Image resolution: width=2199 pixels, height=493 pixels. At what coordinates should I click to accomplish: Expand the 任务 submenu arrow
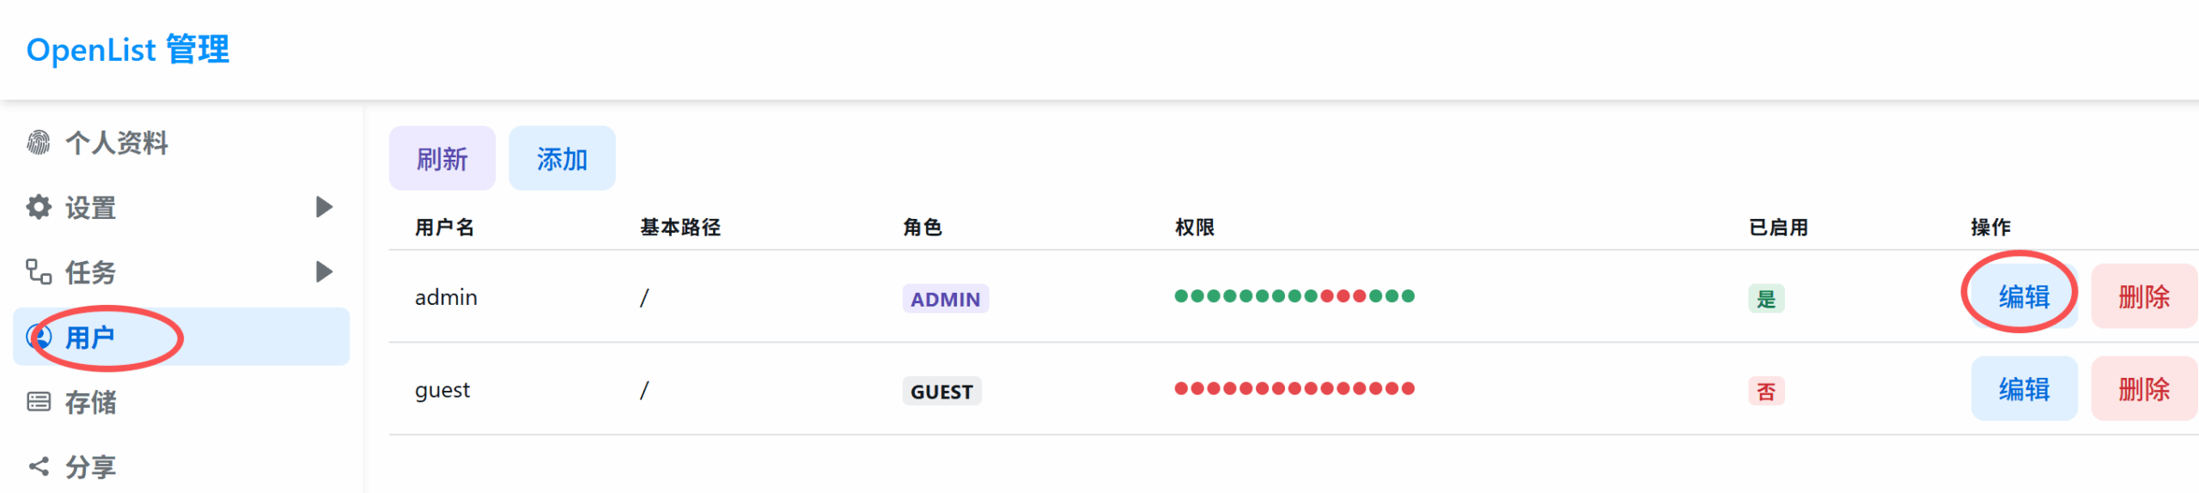pyautogui.click(x=324, y=271)
